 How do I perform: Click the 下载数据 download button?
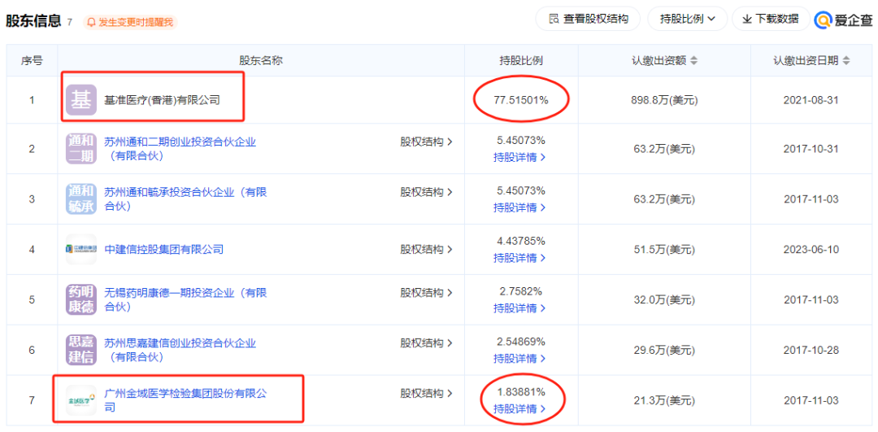[x=770, y=19]
